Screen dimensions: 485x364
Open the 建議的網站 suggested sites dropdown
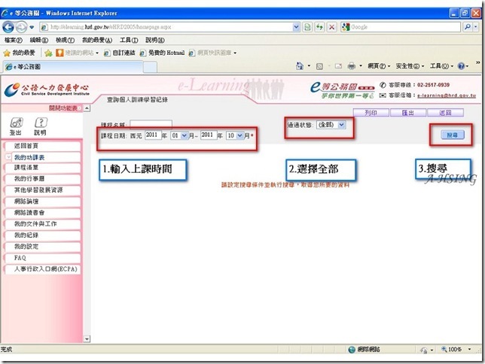(78, 53)
